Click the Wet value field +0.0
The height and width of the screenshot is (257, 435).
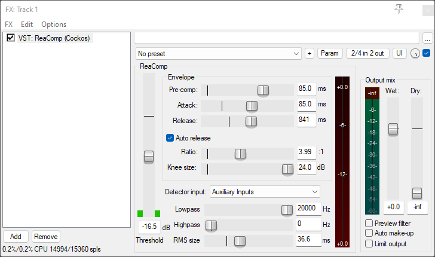[393, 207]
